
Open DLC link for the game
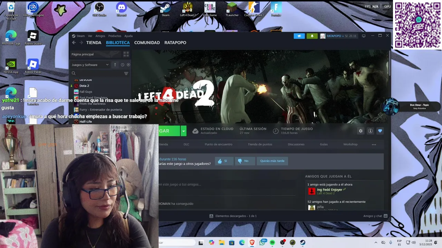186,144
